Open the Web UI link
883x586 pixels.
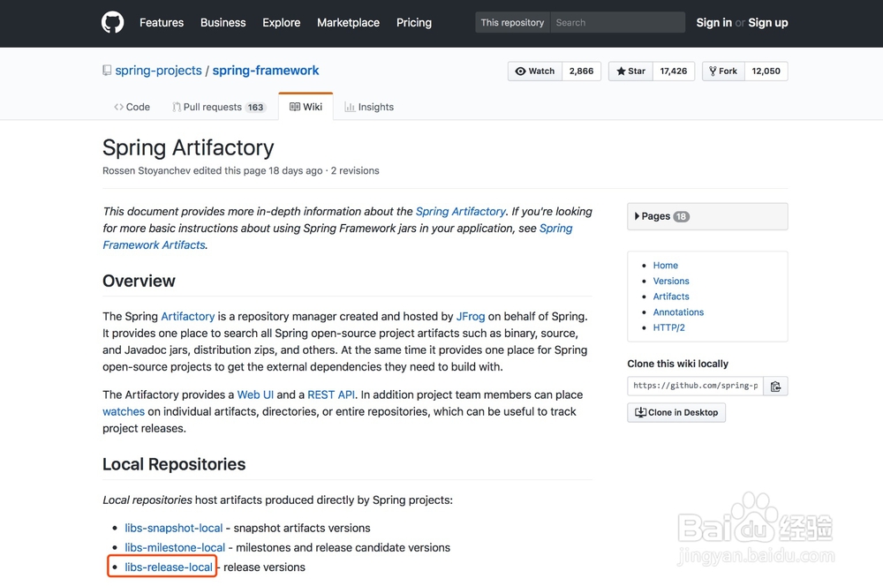pyautogui.click(x=255, y=394)
